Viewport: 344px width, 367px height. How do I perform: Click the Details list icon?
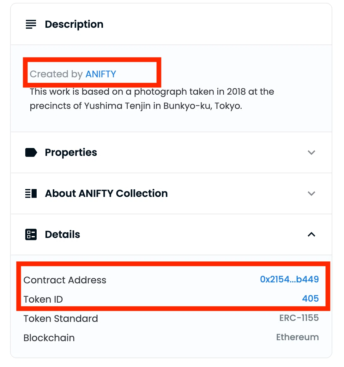click(31, 234)
